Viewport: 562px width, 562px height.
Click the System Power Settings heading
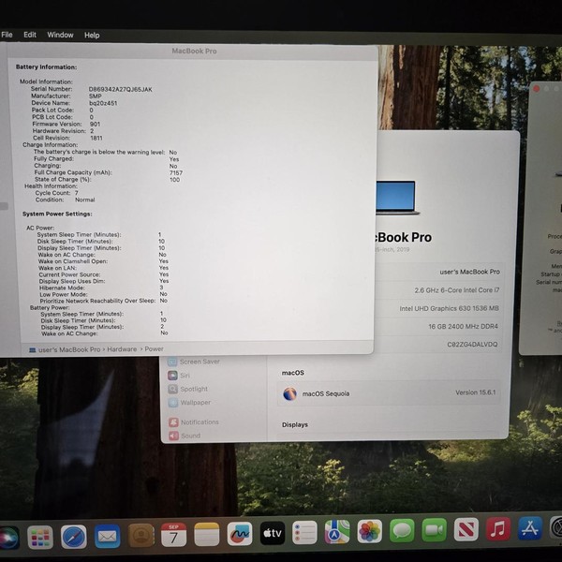57,214
